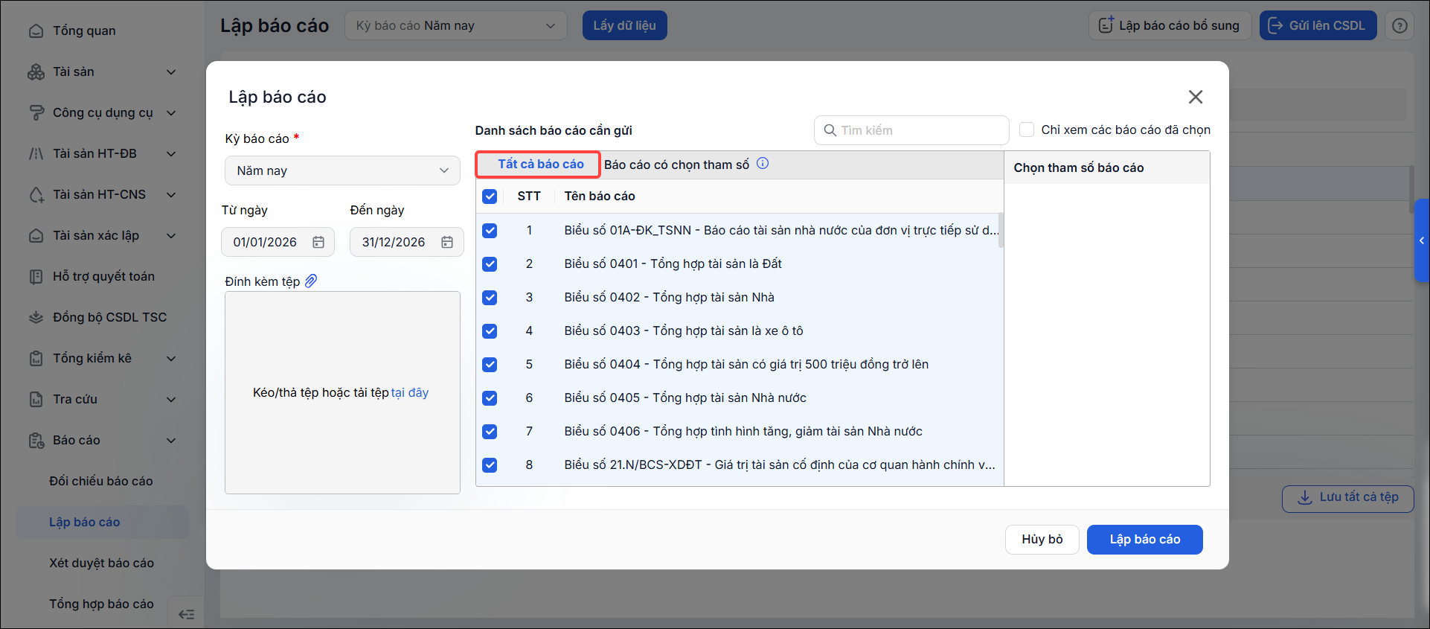Click the Tổng kiểm kê clipboard icon

(x=36, y=359)
